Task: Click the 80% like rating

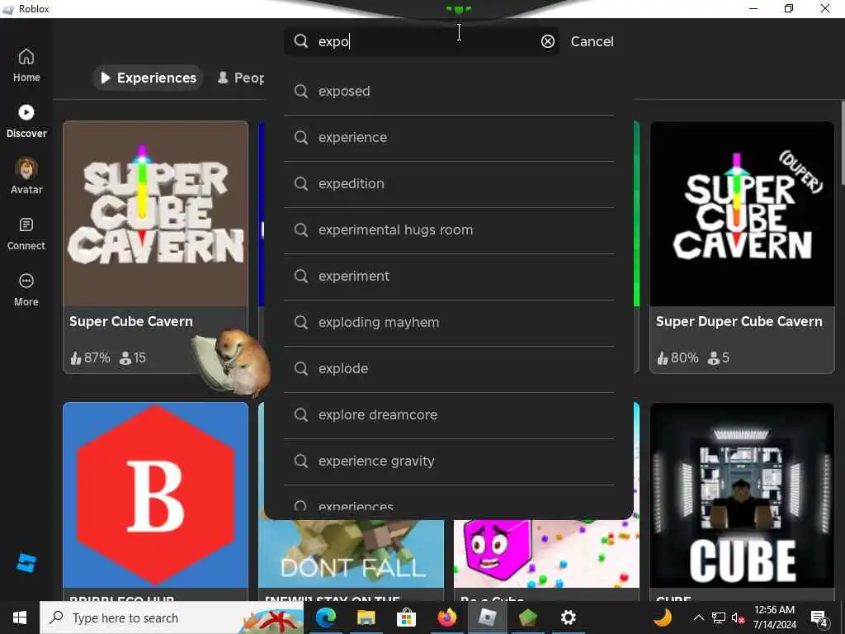Action: pyautogui.click(x=677, y=358)
